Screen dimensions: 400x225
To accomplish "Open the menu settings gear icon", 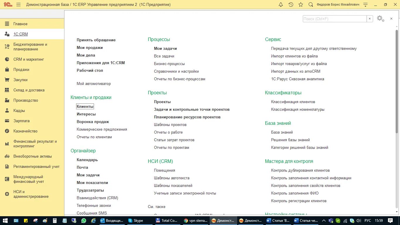I will tap(380, 19).
